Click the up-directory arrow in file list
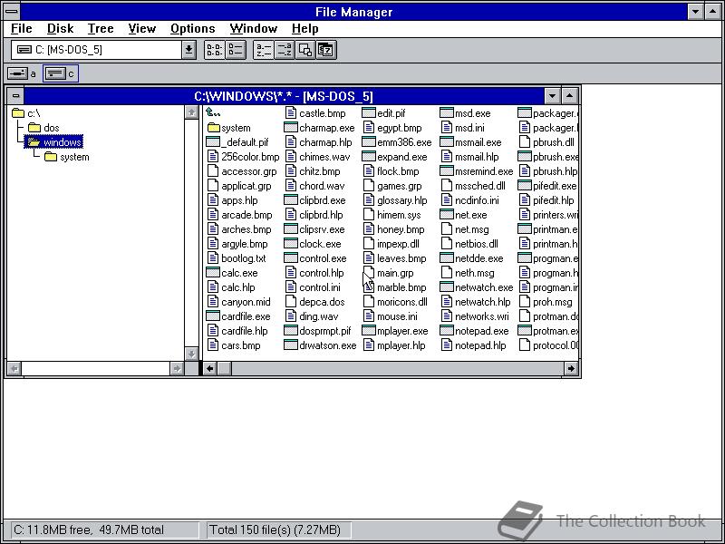Viewport: 725px width, 544px height. pos(213,112)
